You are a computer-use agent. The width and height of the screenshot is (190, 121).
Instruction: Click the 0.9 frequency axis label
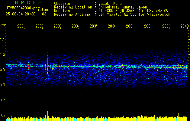(x=3, y=70)
